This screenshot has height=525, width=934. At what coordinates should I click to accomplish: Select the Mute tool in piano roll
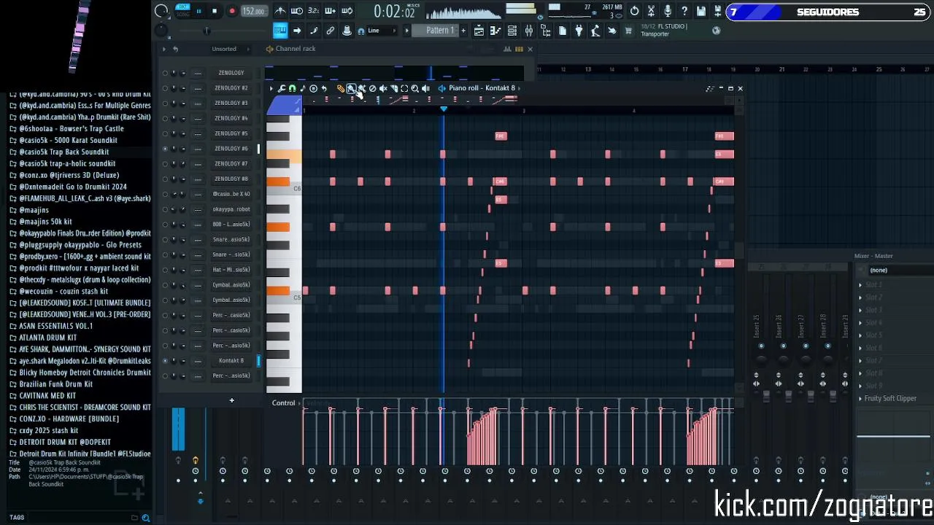click(x=383, y=88)
